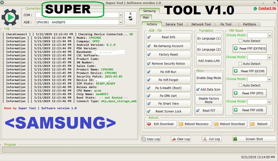Open Choose Model dropdown for SPD

point(269,79)
